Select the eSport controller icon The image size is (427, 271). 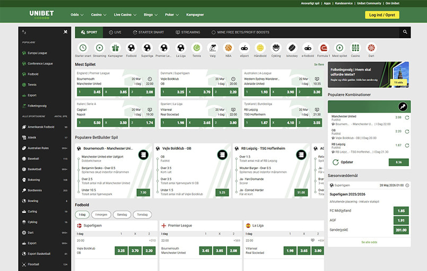tap(245, 48)
